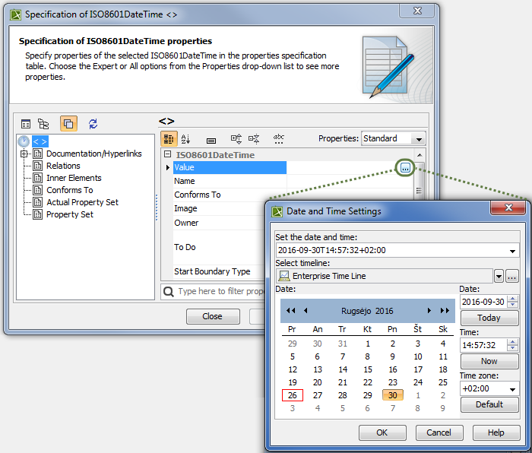Click the Today button
Viewport: 532px width, 453px height.
(489, 318)
